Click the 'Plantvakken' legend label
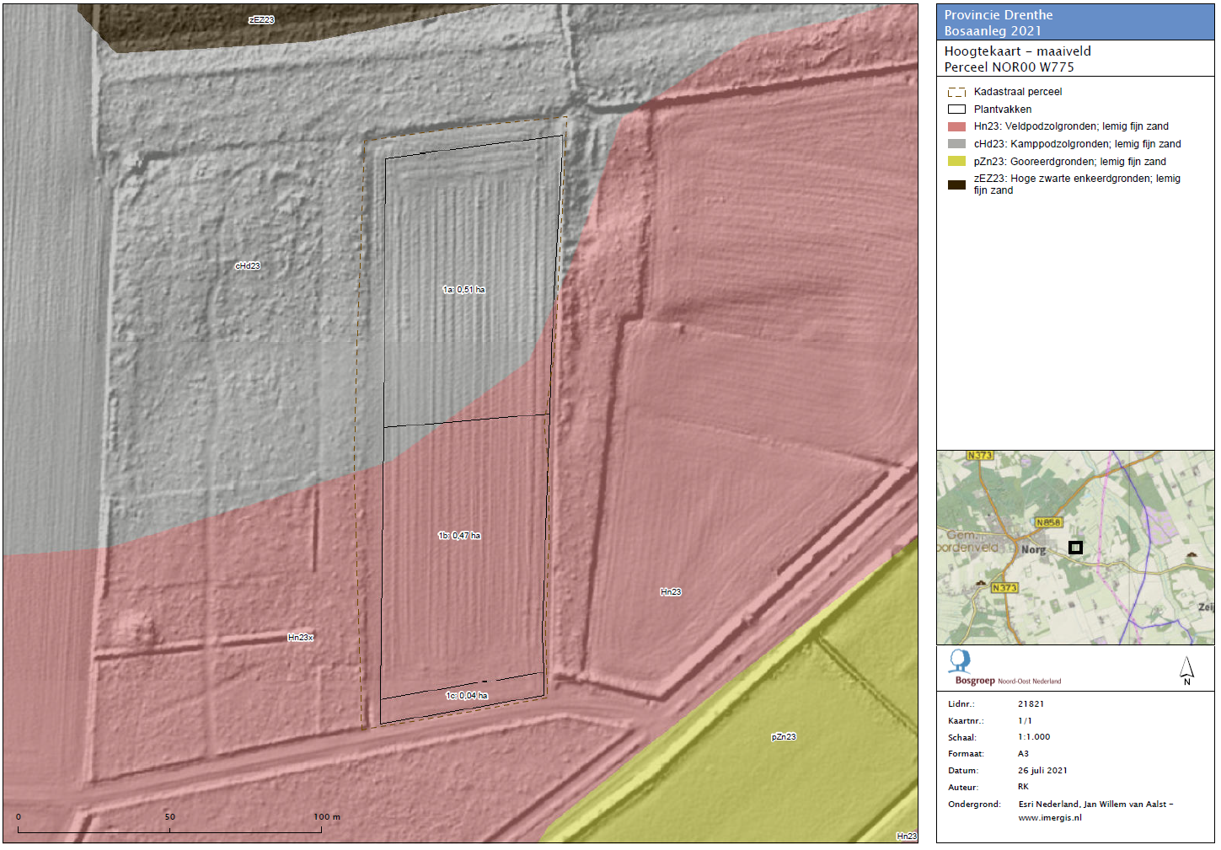 [1003, 110]
